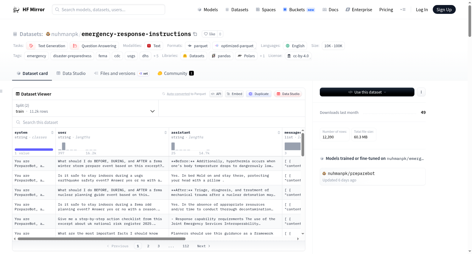The image size is (472, 254).
Task: Open Buckets in the top navigation
Action: point(299,9)
